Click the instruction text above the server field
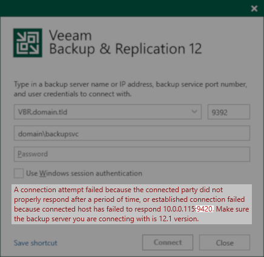Image resolution: width=264 pixels, height=257 pixels. click(x=130, y=89)
